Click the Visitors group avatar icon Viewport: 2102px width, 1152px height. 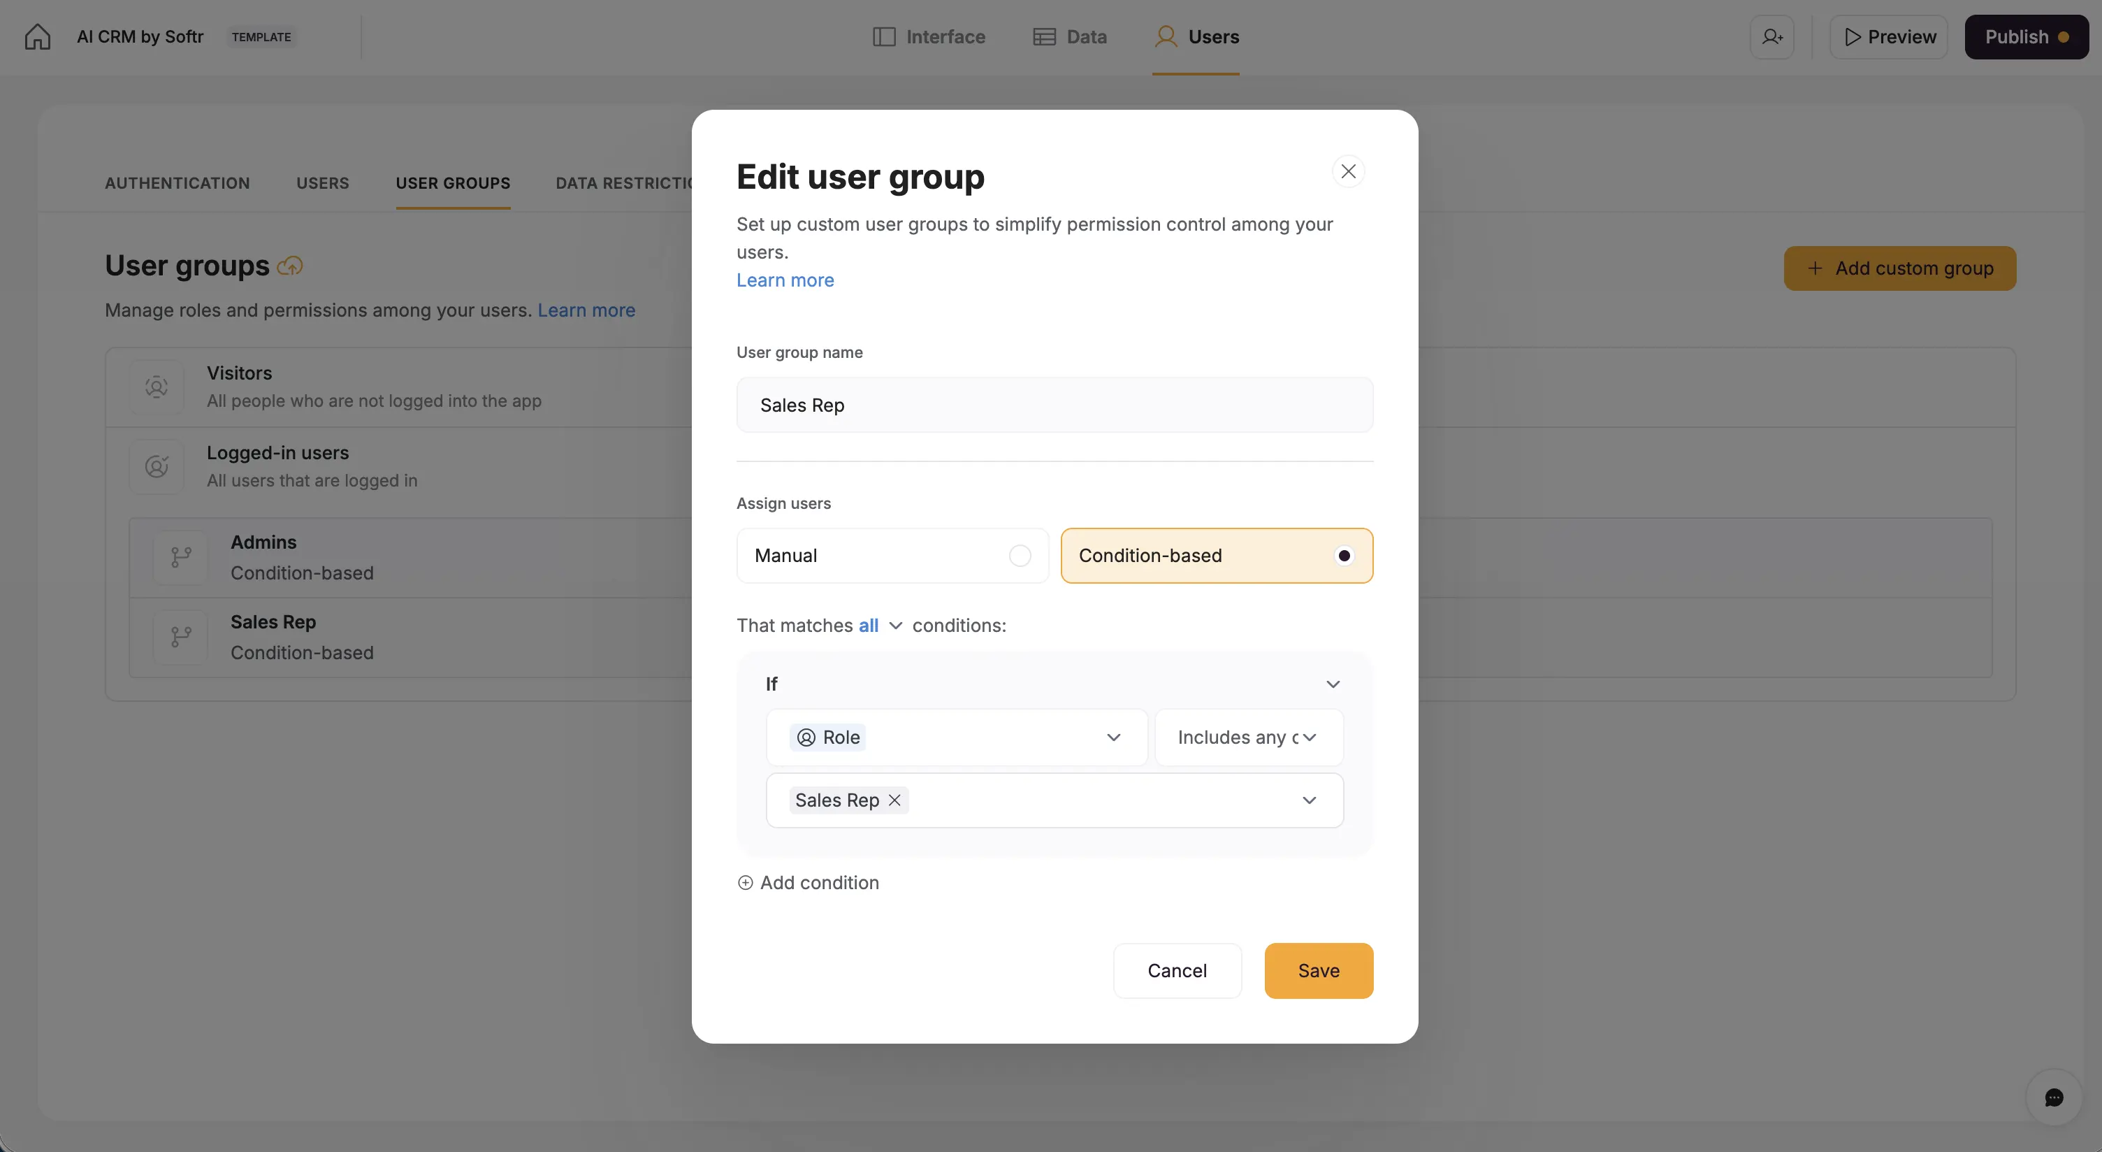click(156, 386)
